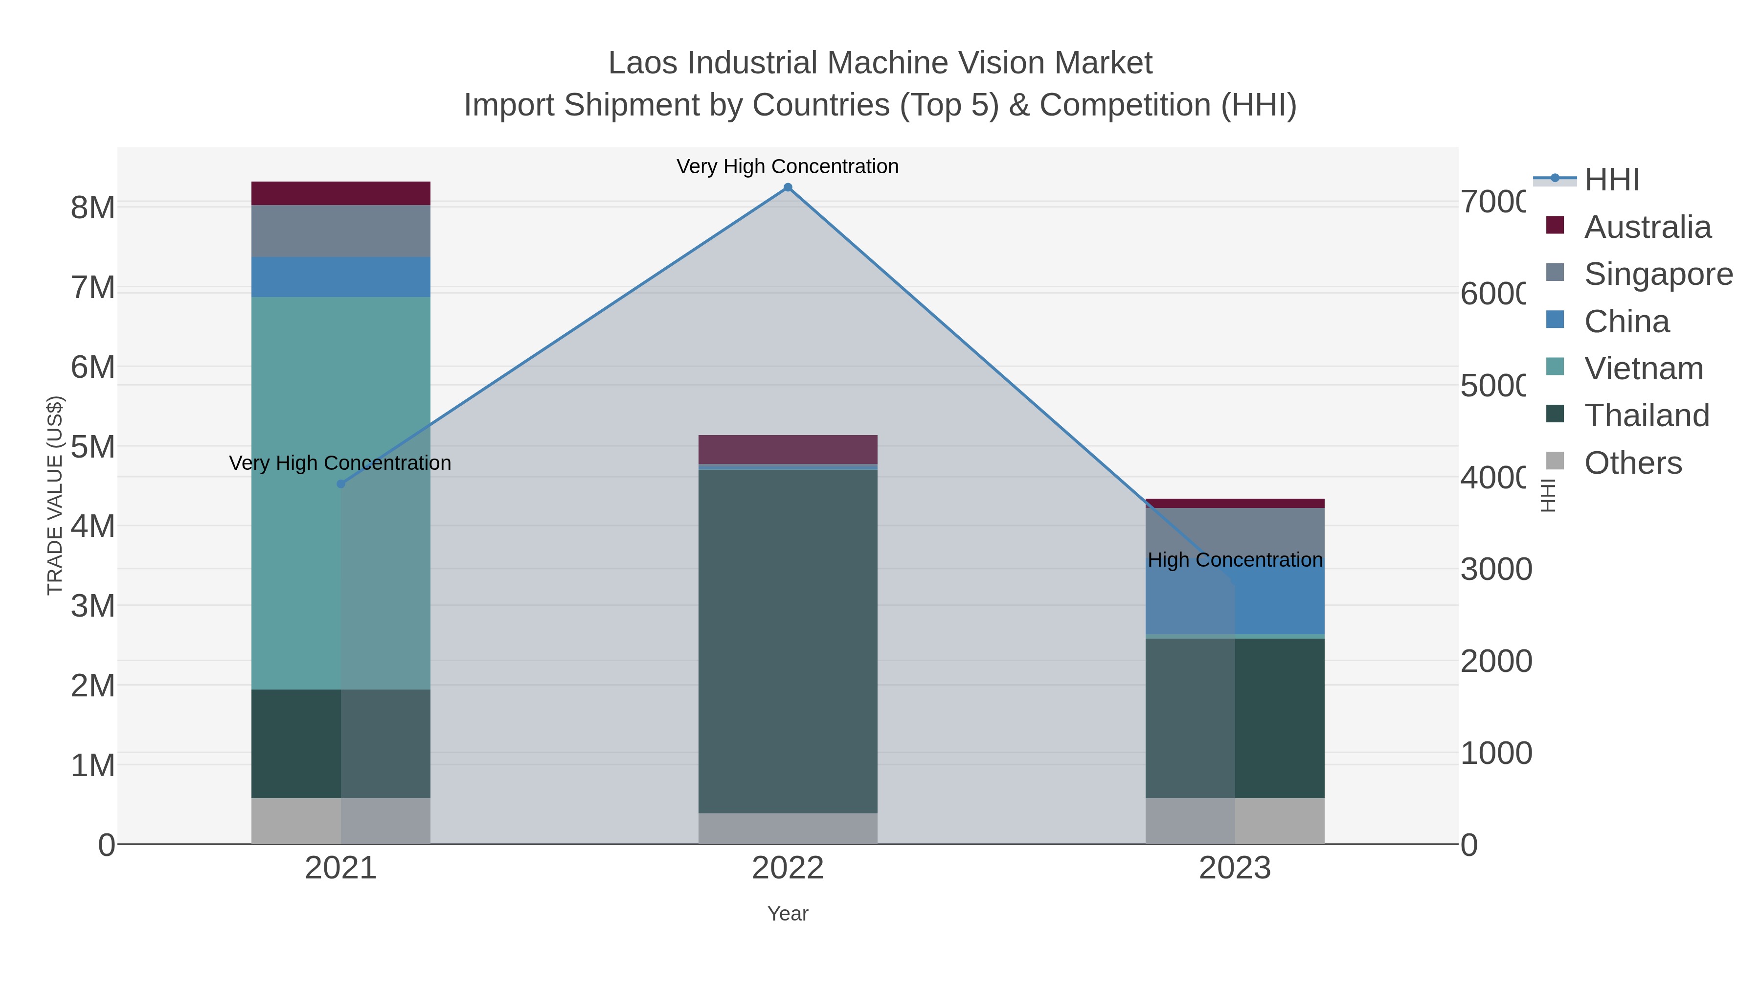This screenshot has height=991, width=1761.
Task: Click the 2021 x-axis label
Action: point(340,869)
